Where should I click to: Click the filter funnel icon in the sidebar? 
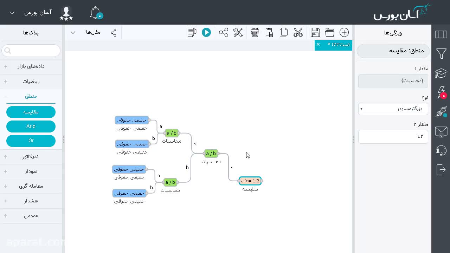441,54
